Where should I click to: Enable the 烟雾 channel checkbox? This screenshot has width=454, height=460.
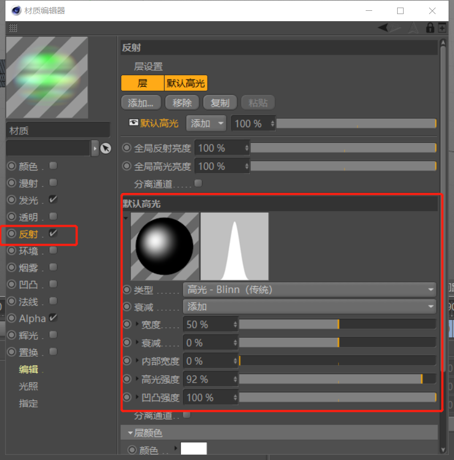coord(53,267)
